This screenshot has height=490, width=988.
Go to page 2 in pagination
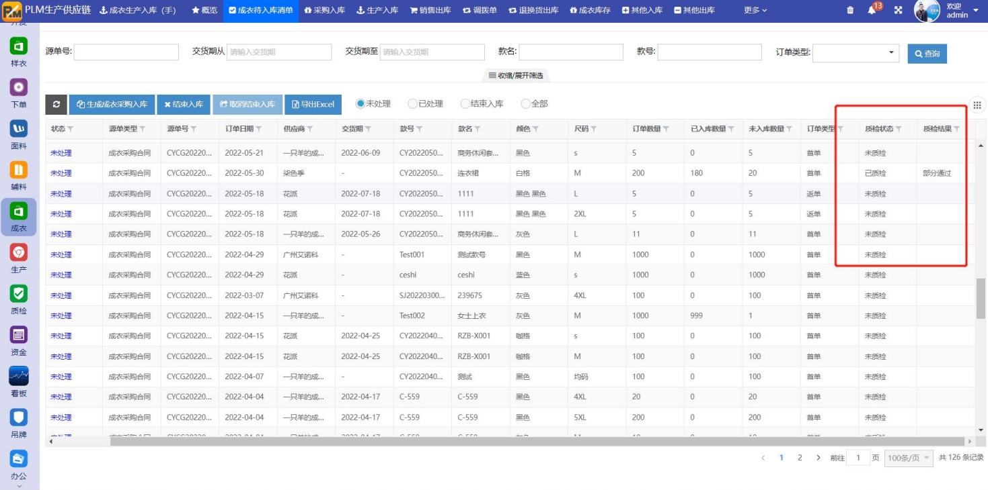point(800,458)
